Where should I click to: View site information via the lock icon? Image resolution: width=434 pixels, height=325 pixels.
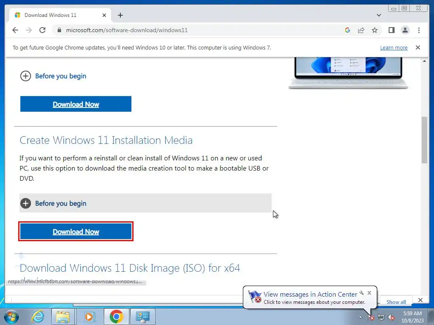(x=59, y=30)
